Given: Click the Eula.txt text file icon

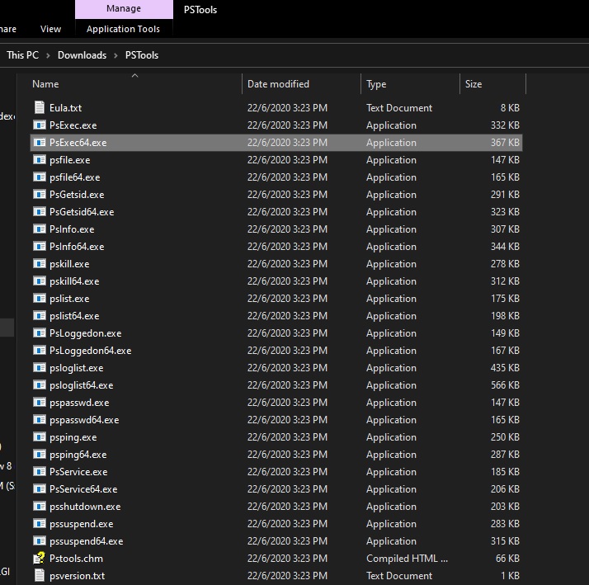Looking at the screenshot, I should (x=39, y=108).
